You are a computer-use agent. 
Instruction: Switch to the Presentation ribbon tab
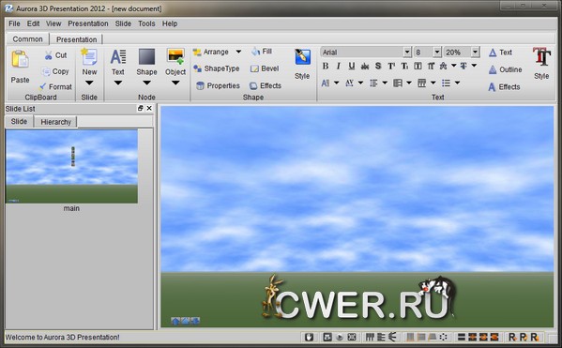coord(76,39)
